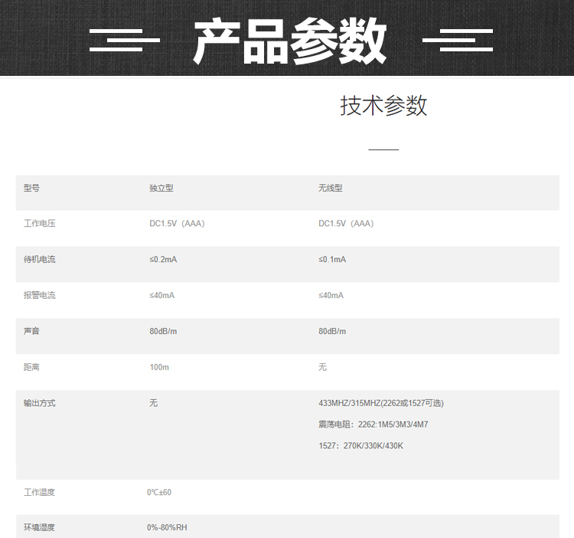
Task: Select the 独立型 column header
Action: coord(161,188)
